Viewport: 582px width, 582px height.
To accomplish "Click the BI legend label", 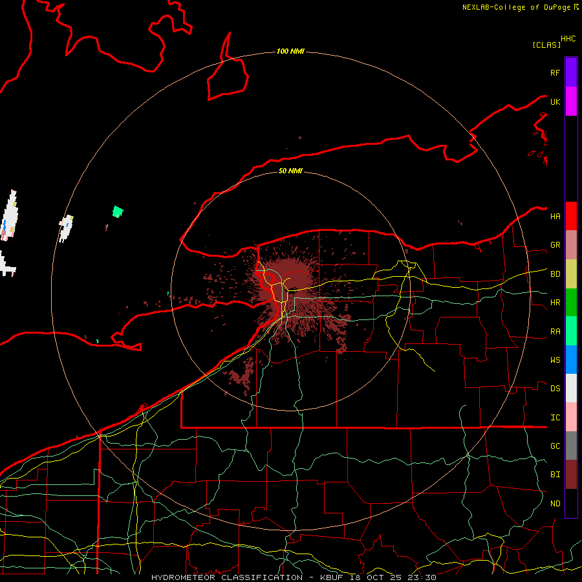I will click(x=555, y=475).
